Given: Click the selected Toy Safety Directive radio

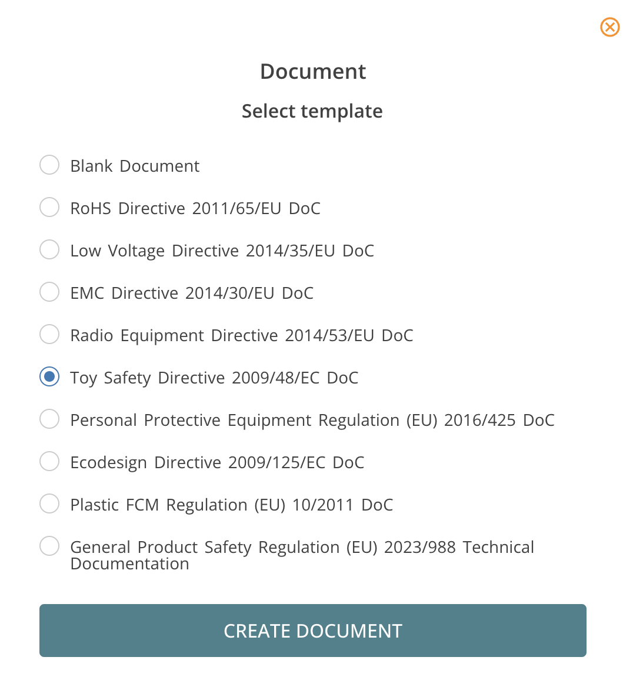Looking at the screenshot, I should [49, 377].
